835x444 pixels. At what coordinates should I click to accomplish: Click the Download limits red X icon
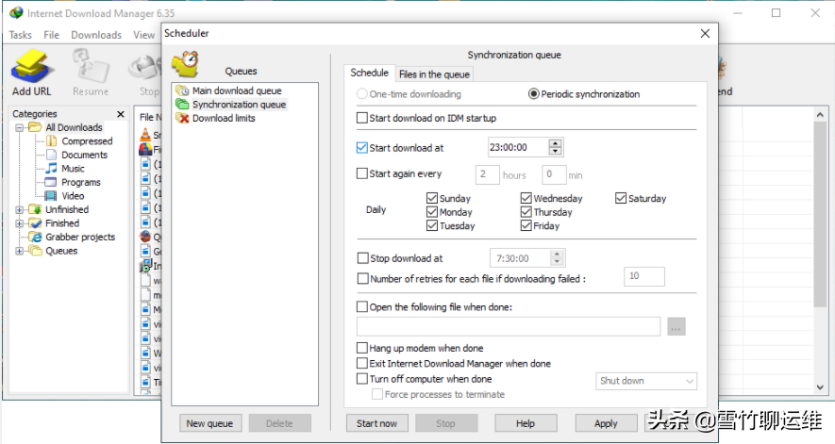182,118
